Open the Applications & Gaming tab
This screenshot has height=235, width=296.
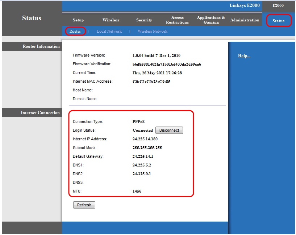211,20
